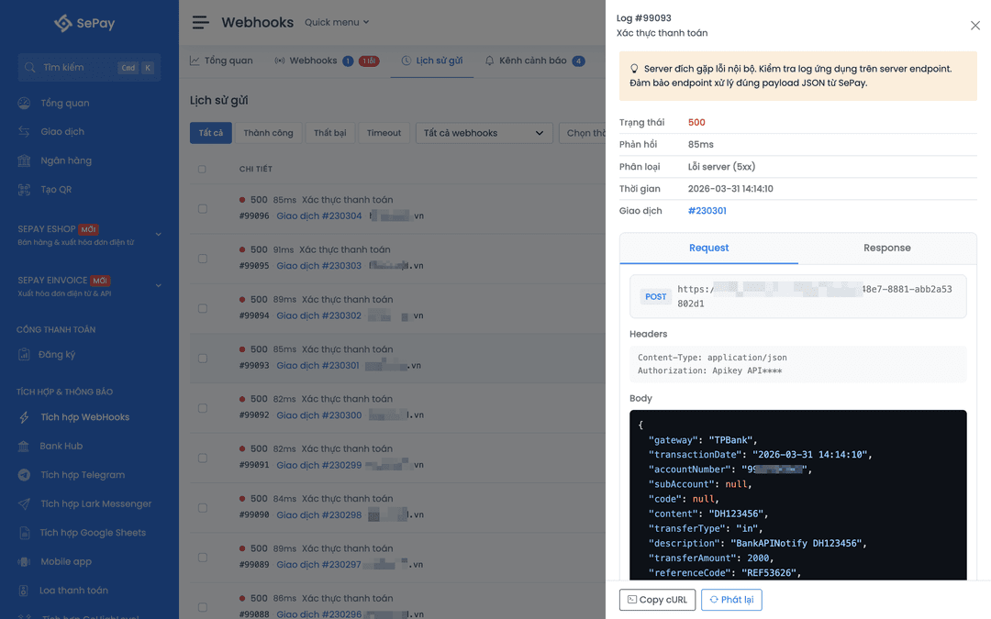Tick the checkbox for log #99096
This screenshot has height=619, width=991.
(x=202, y=208)
